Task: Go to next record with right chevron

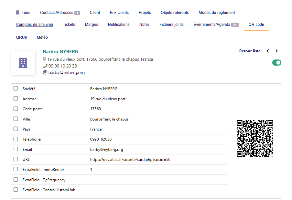Action: 276,51
